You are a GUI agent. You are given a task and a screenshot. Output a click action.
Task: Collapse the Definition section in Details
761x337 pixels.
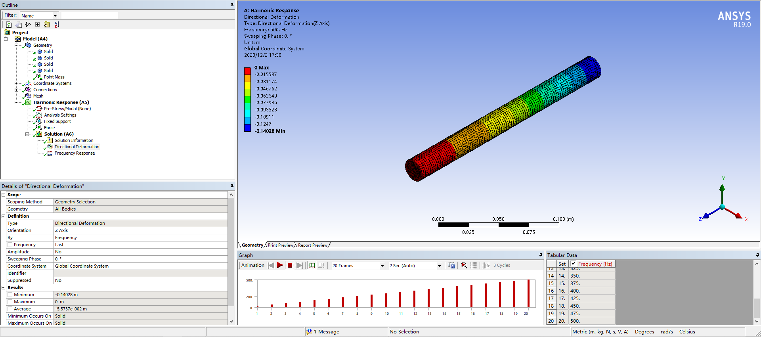[x=4, y=216]
